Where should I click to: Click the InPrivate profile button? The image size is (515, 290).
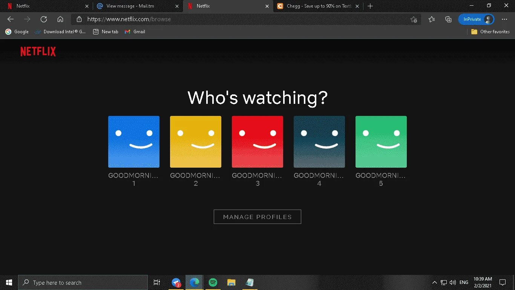[x=476, y=19]
